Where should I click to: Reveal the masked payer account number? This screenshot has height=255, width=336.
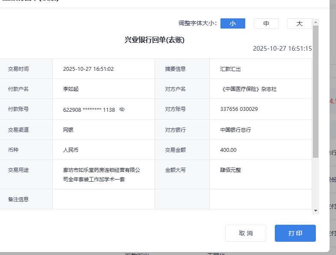click(x=122, y=110)
